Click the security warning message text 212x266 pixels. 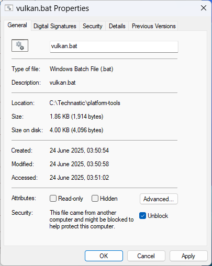[x=92, y=219]
